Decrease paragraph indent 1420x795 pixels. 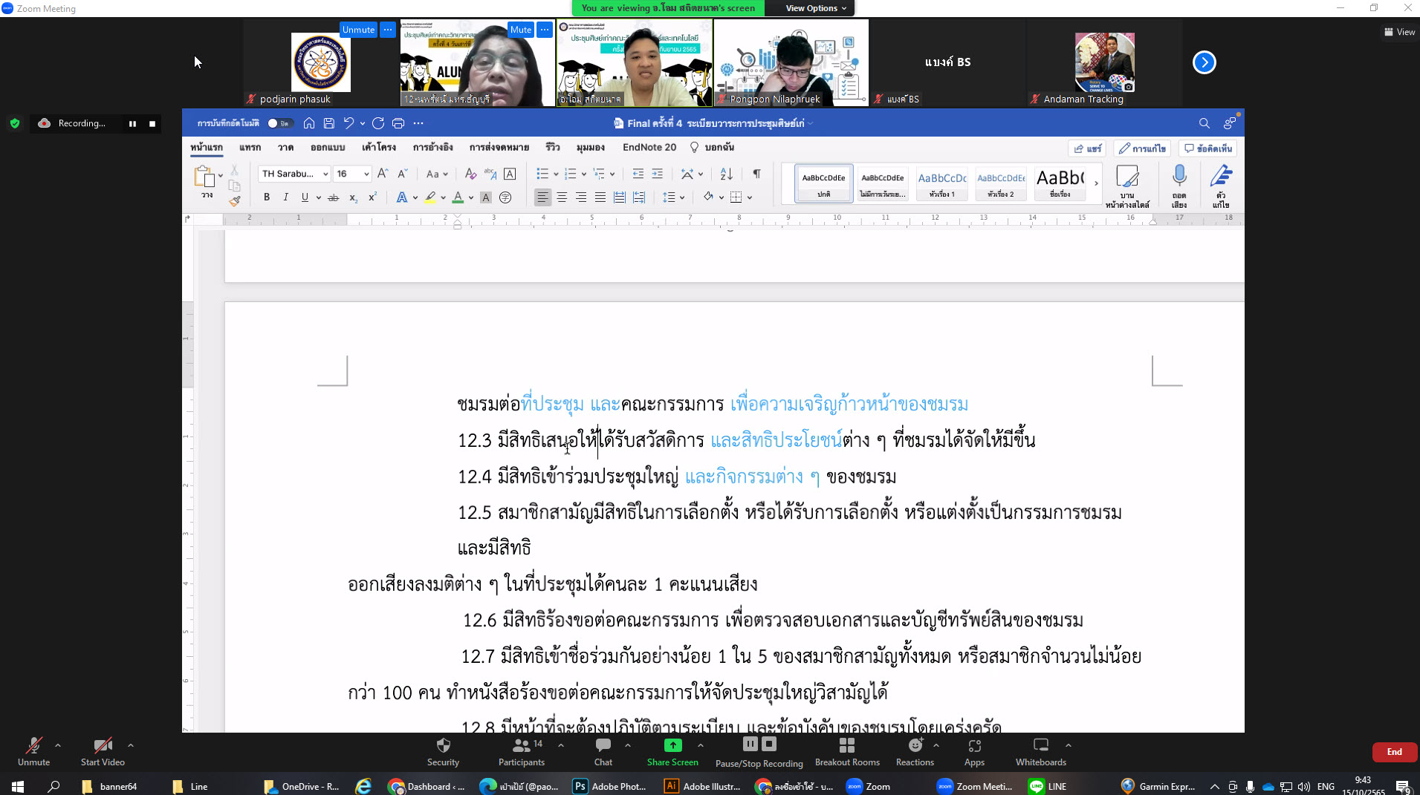638,174
